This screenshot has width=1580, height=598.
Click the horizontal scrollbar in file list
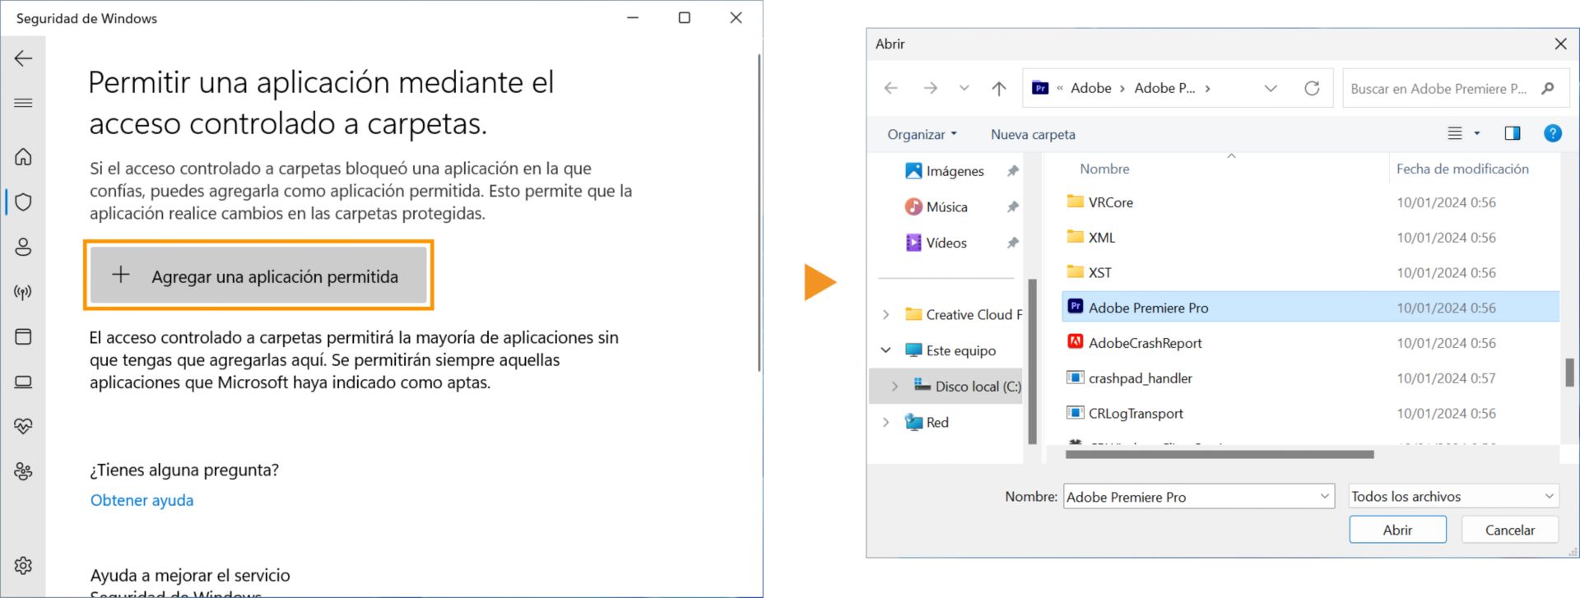[x=1220, y=454]
